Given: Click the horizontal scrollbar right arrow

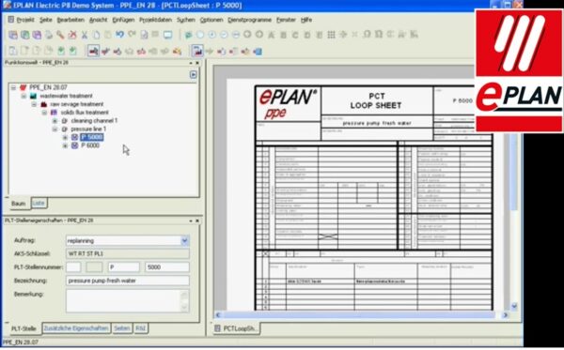Looking at the screenshot, I should (x=505, y=315).
